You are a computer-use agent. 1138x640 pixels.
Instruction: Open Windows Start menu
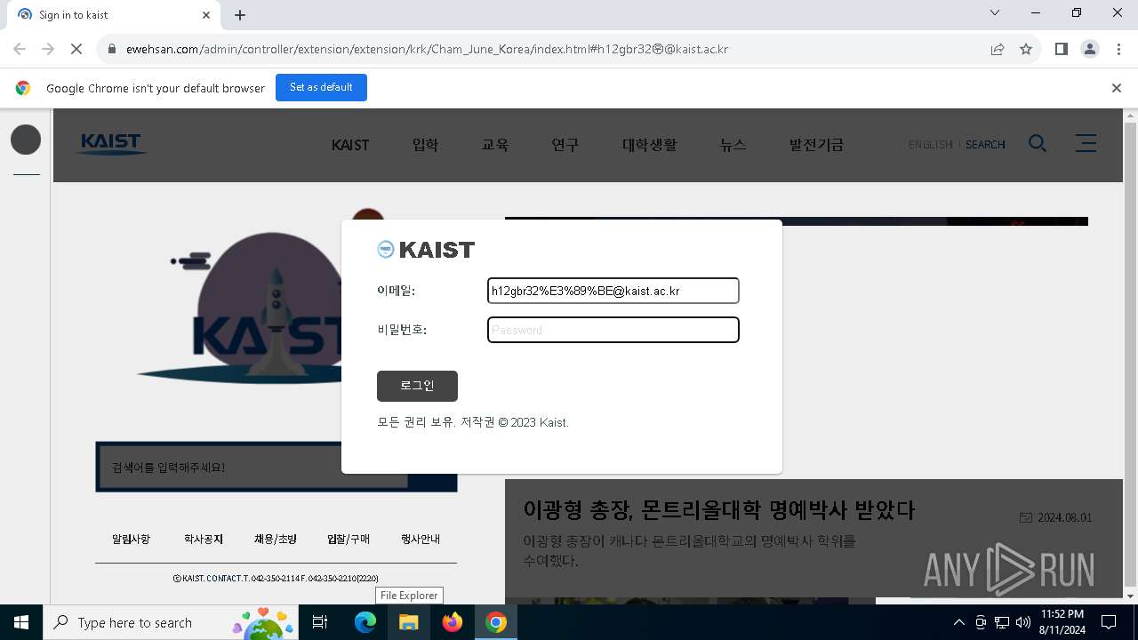(21, 622)
